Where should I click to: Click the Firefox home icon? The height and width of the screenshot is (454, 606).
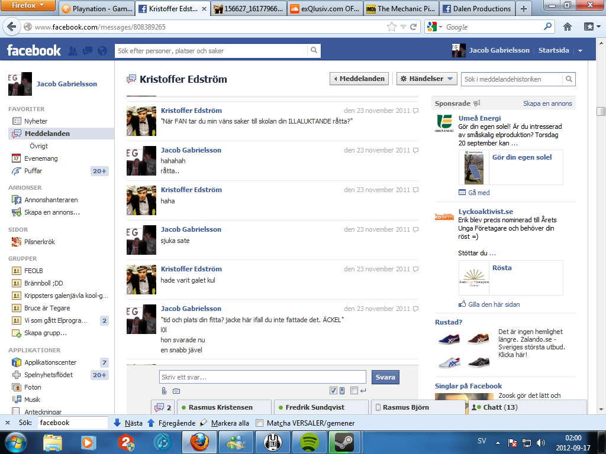(x=568, y=27)
